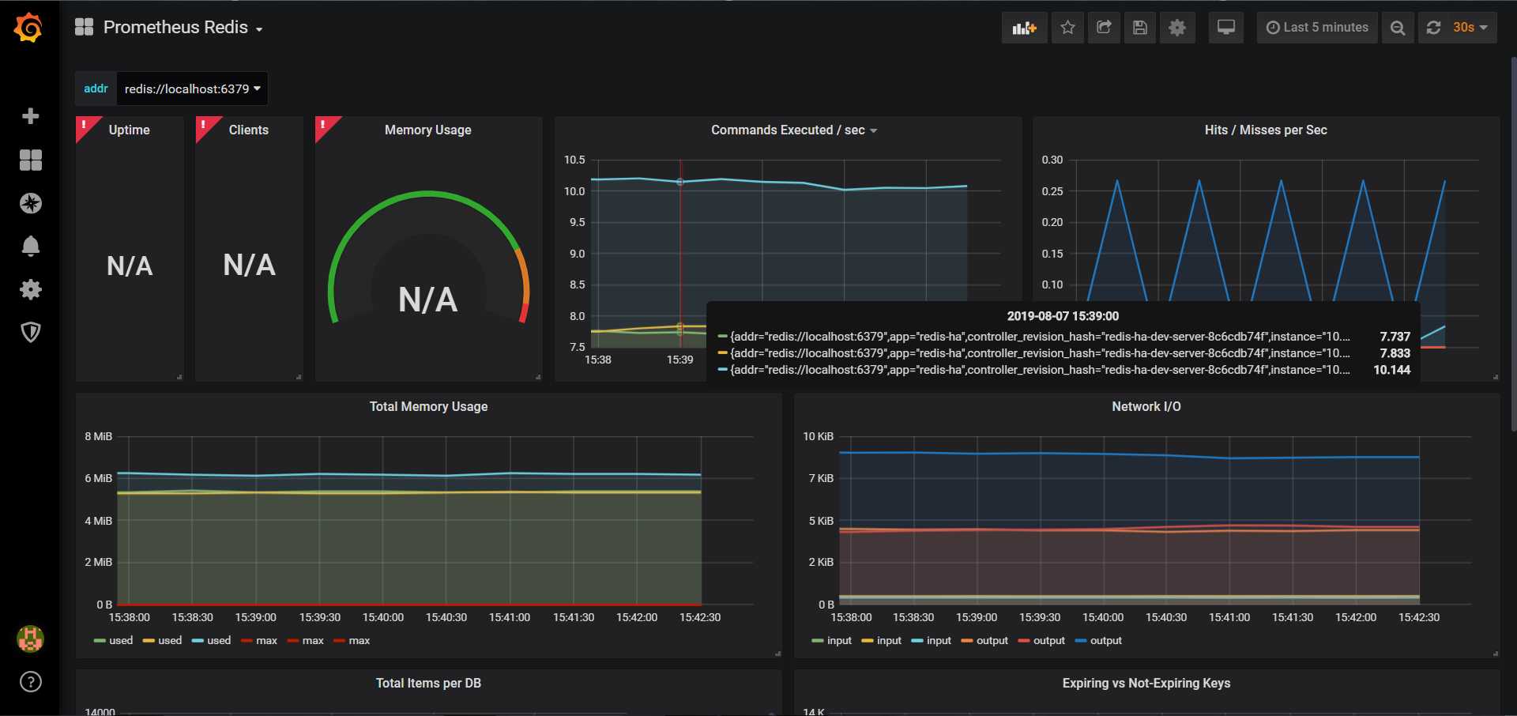Toggle the yellow 'input' legend series
This screenshot has height=716, width=1517.
click(889, 640)
